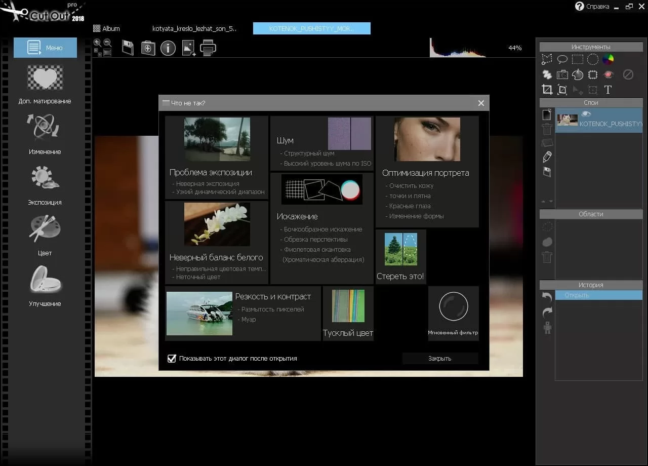The width and height of the screenshot is (648, 466).
Task: Open the Меню button in sidebar
Action: coord(45,48)
